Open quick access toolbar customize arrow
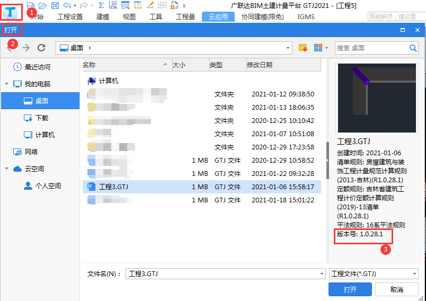Image resolution: width=426 pixels, height=301 pixels. [184, 6]
